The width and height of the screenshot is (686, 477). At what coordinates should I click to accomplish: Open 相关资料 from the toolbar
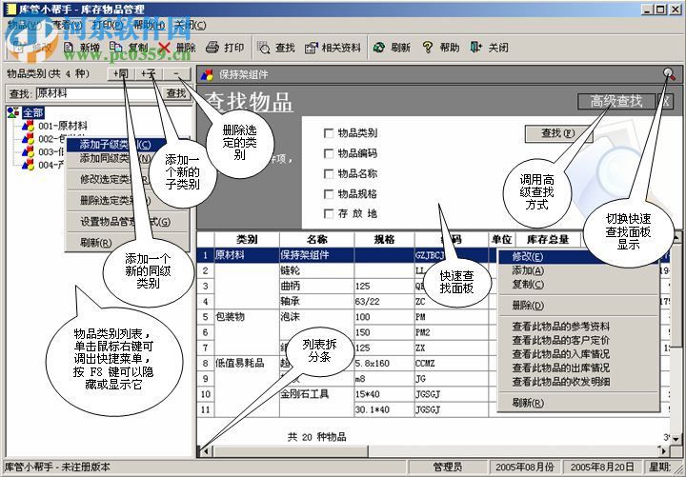(x=333, y=48)
